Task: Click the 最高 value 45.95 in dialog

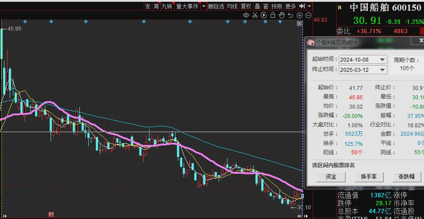Action: tap(356, 97)
